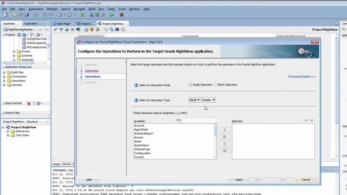Click the help icon beside Select an Operation Mode

(136, 85)
